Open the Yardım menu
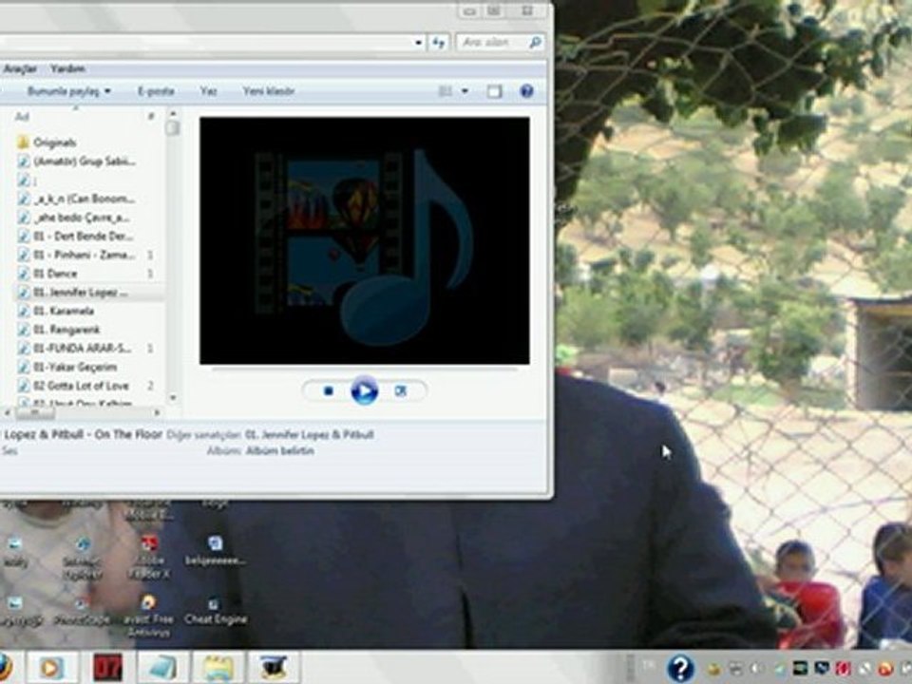The image size is (912, 684). coord(67,68)
